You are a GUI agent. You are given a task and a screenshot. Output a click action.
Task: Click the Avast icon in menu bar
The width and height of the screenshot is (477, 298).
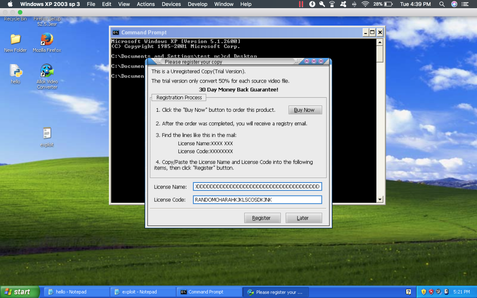343,4
